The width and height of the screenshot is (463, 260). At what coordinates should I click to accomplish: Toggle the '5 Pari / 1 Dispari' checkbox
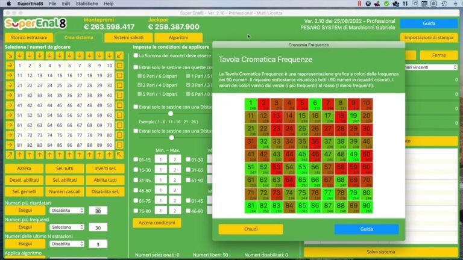click(x=140, y=94)
